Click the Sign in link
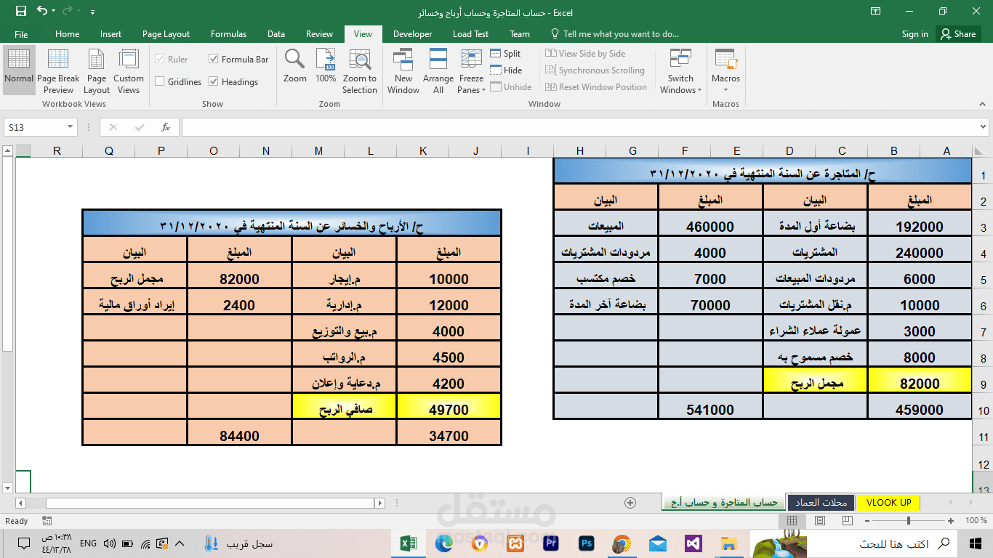Image resolution: width=993 pixels, height=558 pixels. pyautogui.click(x=914, y=33)
